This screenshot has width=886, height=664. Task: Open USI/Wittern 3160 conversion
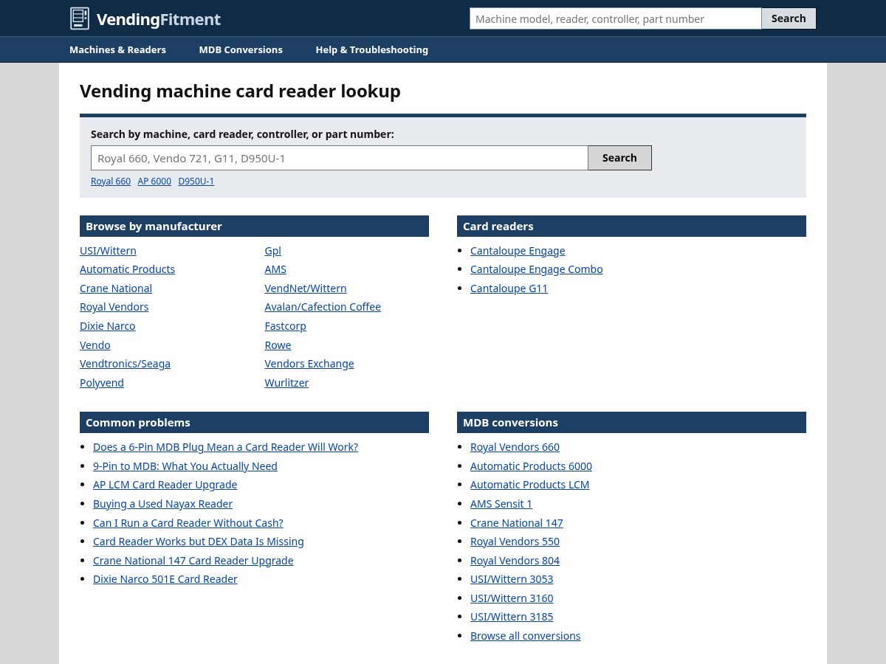click(x=512, y=598)
